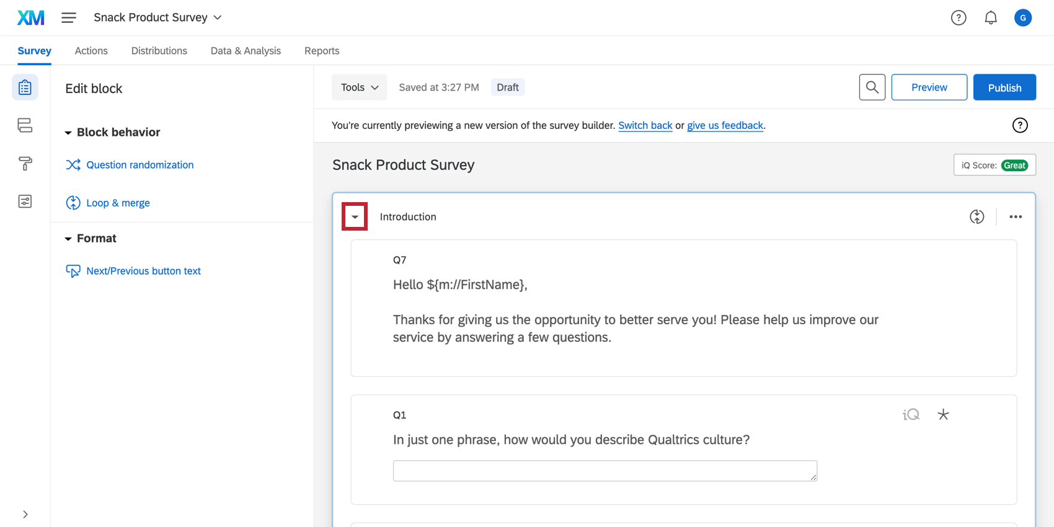
Task: Open the look and feel paint roller
Action: pyautogui.click(x=25, y=164)
